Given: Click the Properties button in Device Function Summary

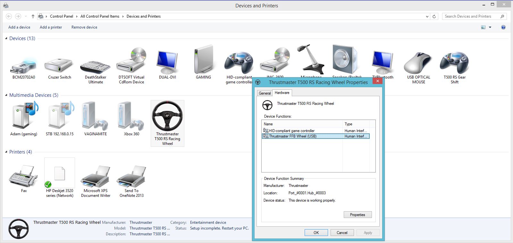Looking at the screenshot, I should tap(357, 215).
